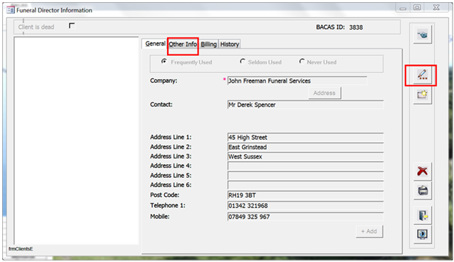Click the empty Address Line 4 field
454x262 pixels.
pyautogui.click(x=306, y=166)
